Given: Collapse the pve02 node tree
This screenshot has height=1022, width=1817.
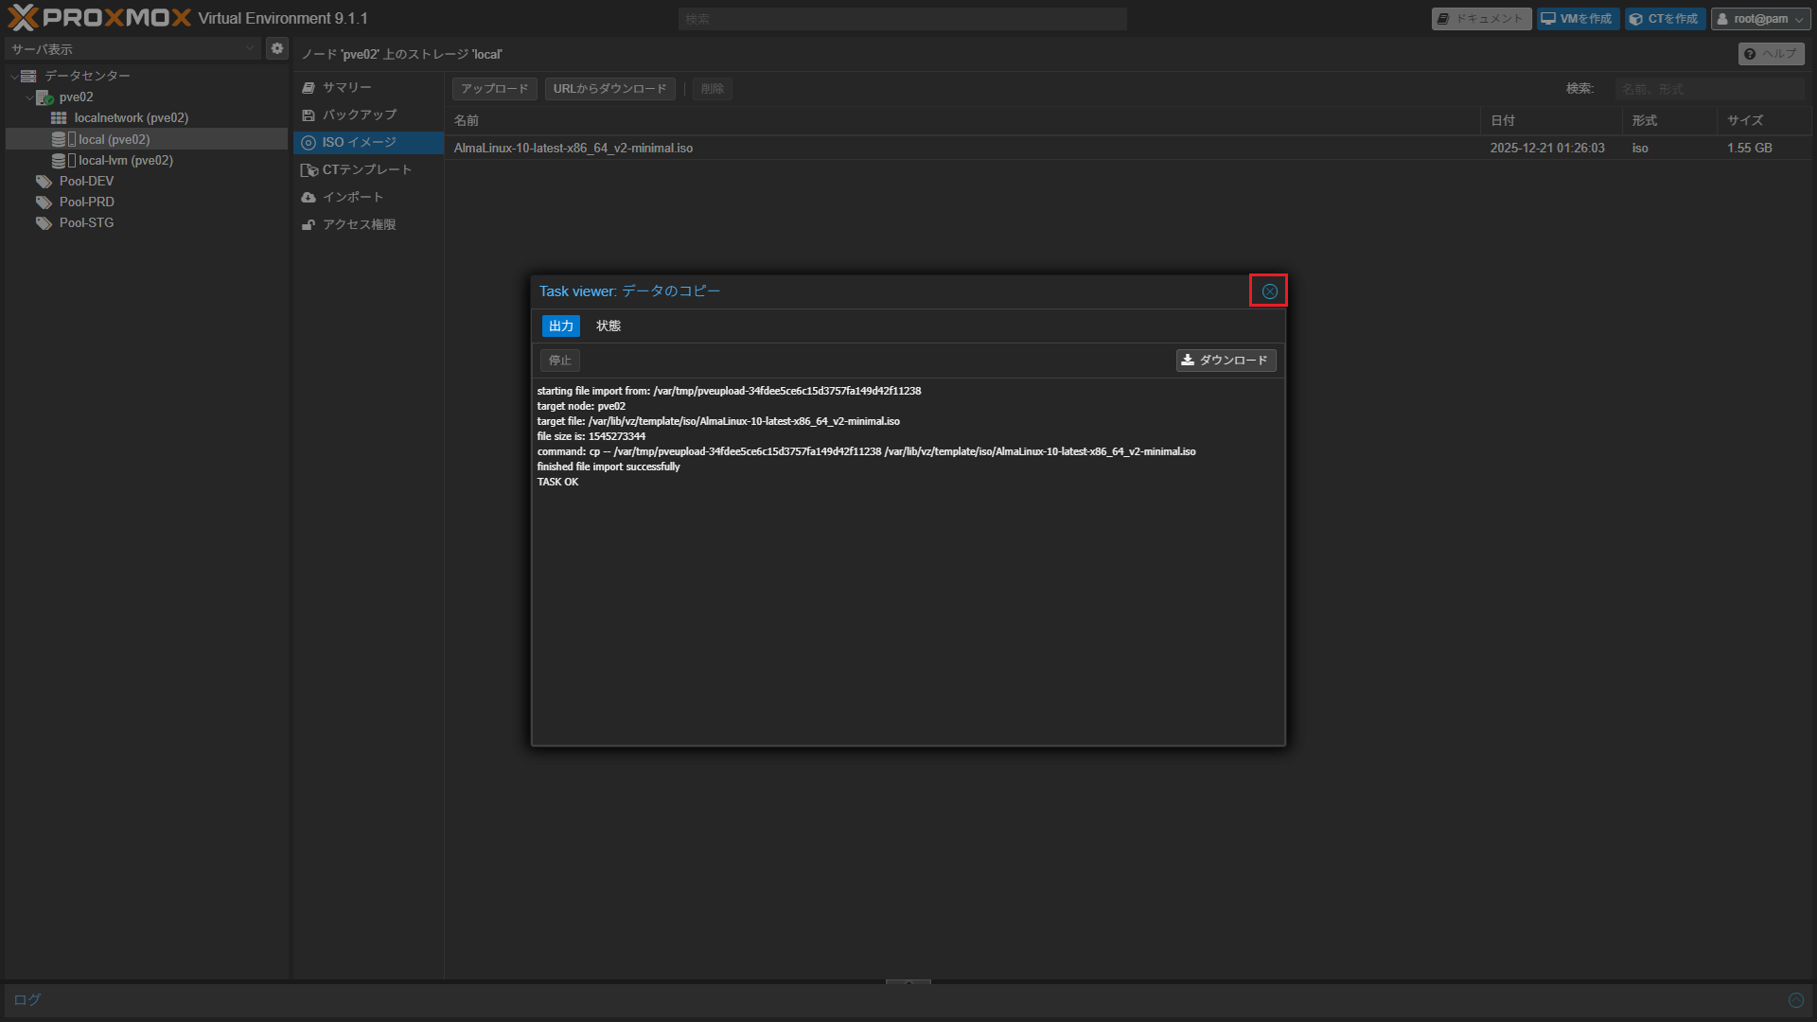Looking at the screenshot, I should [29, 97].
